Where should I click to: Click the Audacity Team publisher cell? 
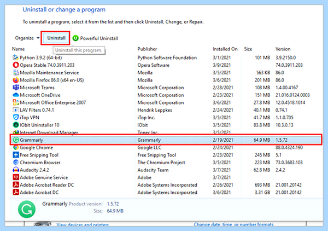153,170
